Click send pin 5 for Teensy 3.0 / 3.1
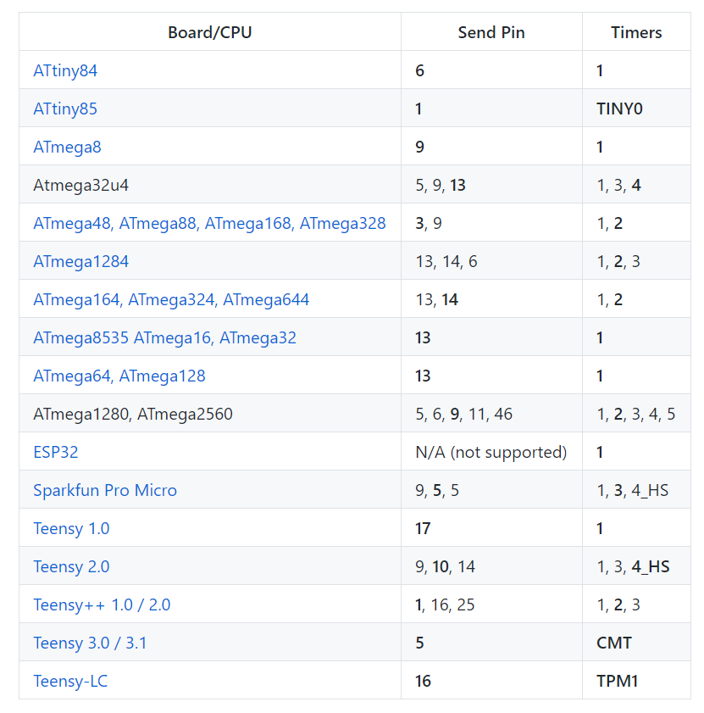The height and width of the screenshot is (713, 704). coord(419,643)
